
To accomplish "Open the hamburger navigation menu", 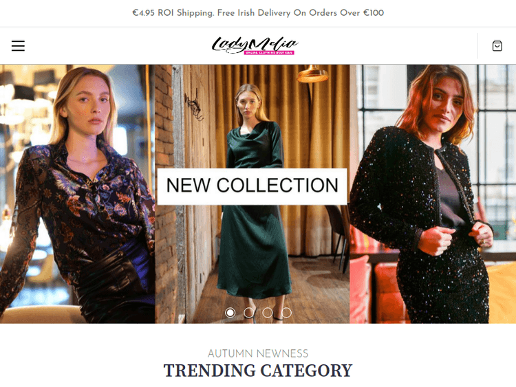I will [x=18, y=45].
